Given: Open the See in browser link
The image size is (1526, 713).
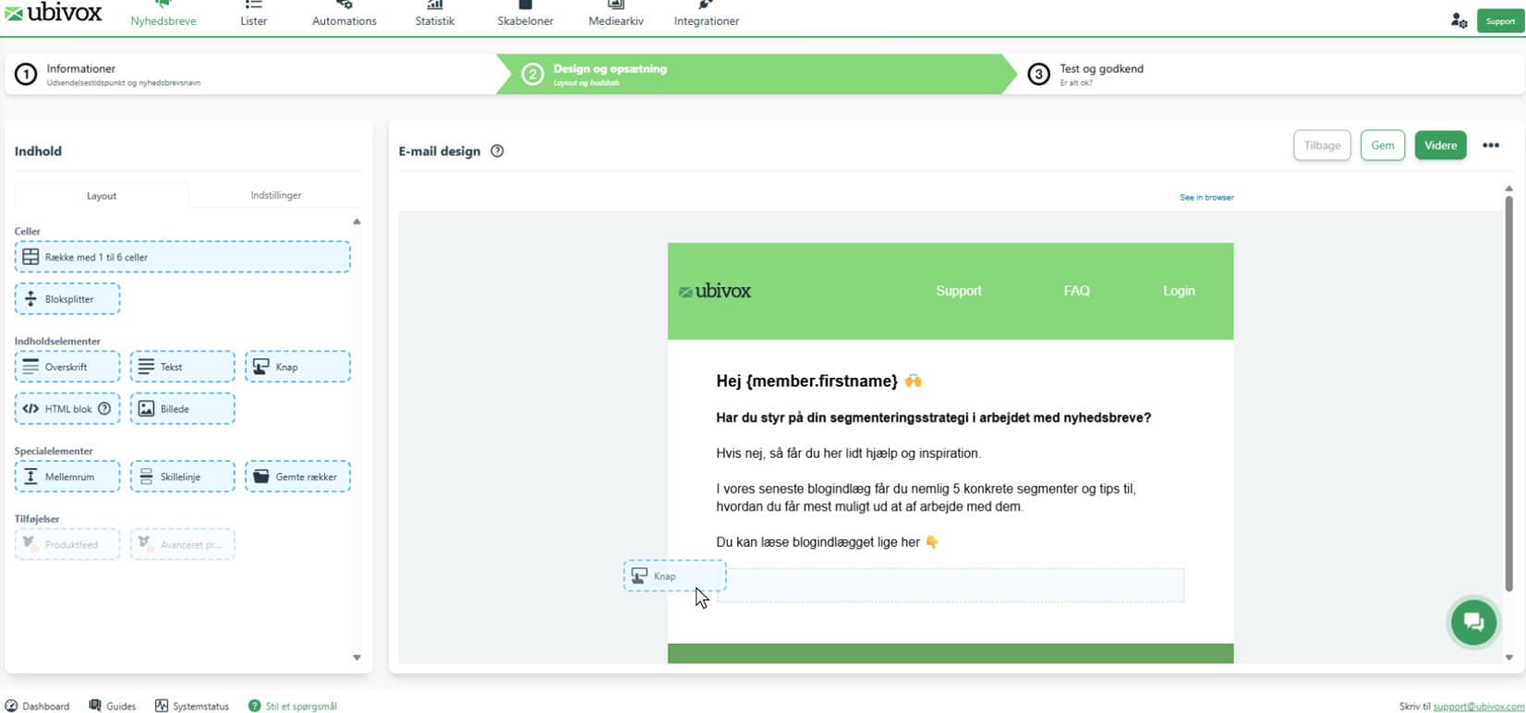Looking at the screenshot, I should [x=1205, y=198].
